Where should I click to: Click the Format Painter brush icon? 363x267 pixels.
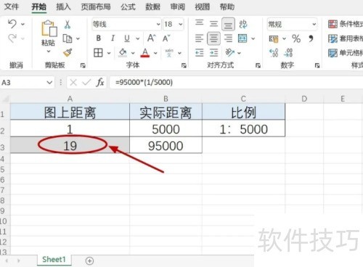(x=68, y=52)
